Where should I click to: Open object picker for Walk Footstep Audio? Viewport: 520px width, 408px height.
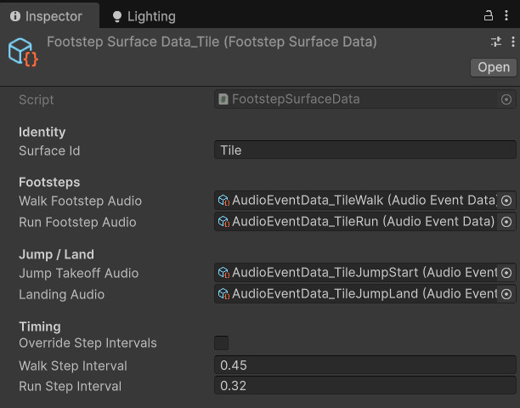(506, 201)
